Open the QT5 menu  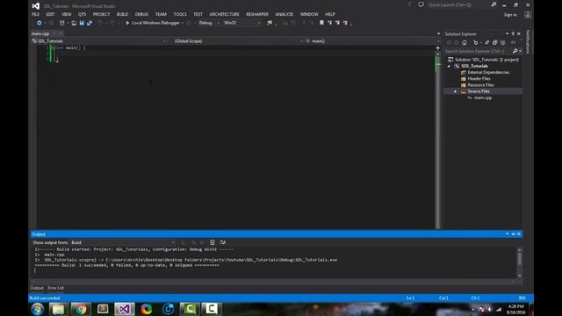click(x=82, y=14)
